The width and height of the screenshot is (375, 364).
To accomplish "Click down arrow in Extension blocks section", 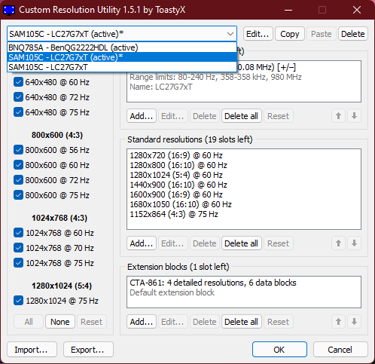I will [354, 321].
